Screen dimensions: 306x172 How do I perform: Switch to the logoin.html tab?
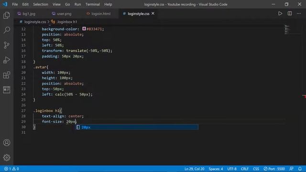(101, 14)
